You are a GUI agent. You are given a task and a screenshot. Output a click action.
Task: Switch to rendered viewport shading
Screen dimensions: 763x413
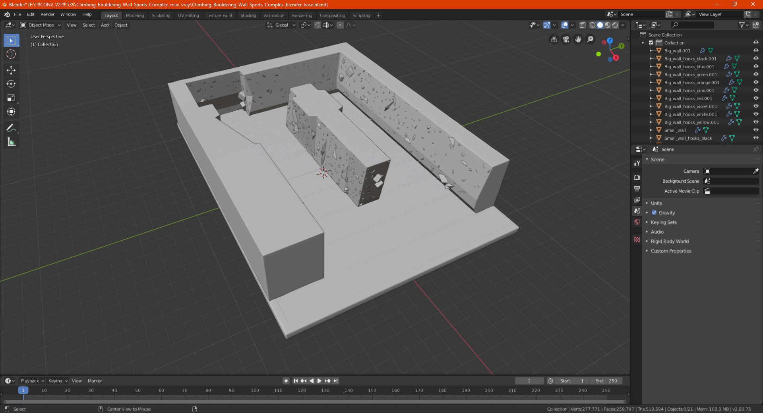point(615,25)
